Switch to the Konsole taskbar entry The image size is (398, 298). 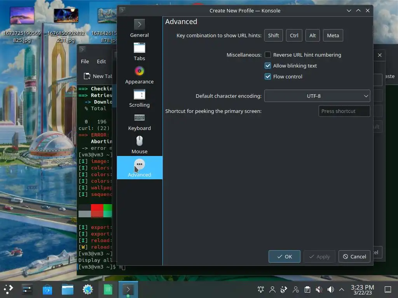pyautogui.click(x=128, y=289)
